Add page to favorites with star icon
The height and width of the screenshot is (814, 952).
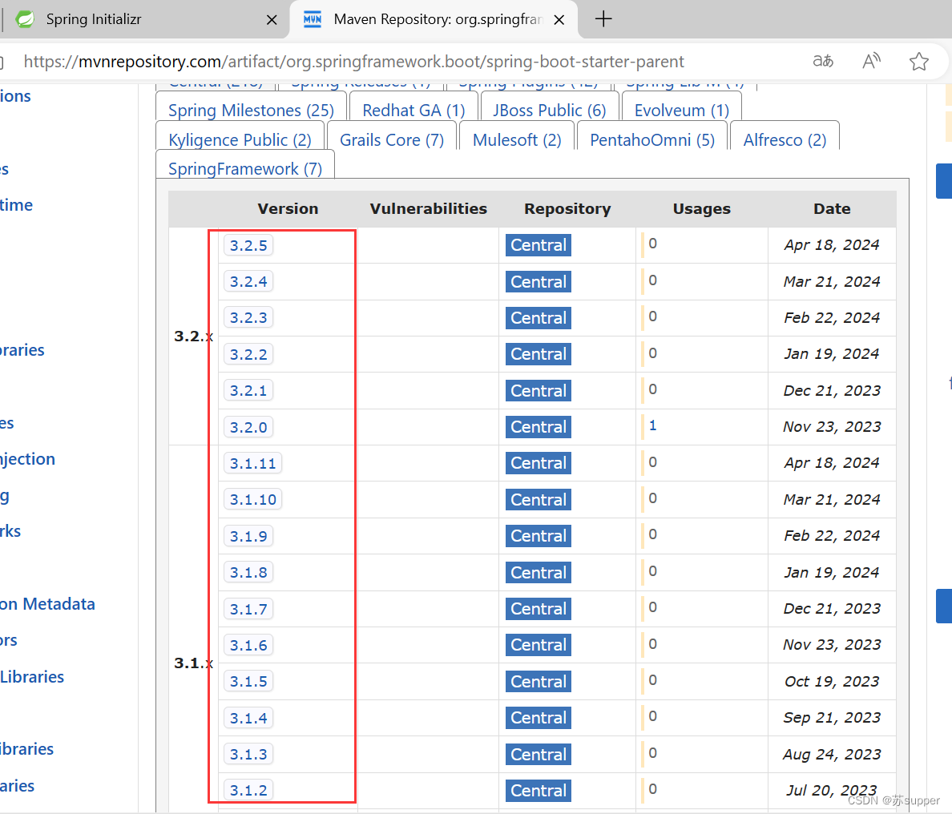pos(918,62)
